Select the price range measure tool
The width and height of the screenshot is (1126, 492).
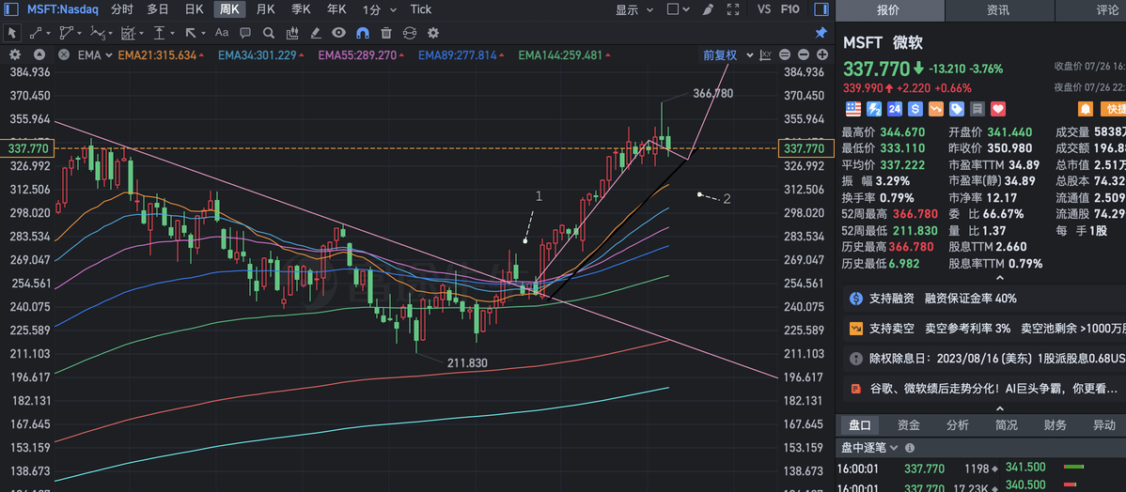click(x=160, y=33)
